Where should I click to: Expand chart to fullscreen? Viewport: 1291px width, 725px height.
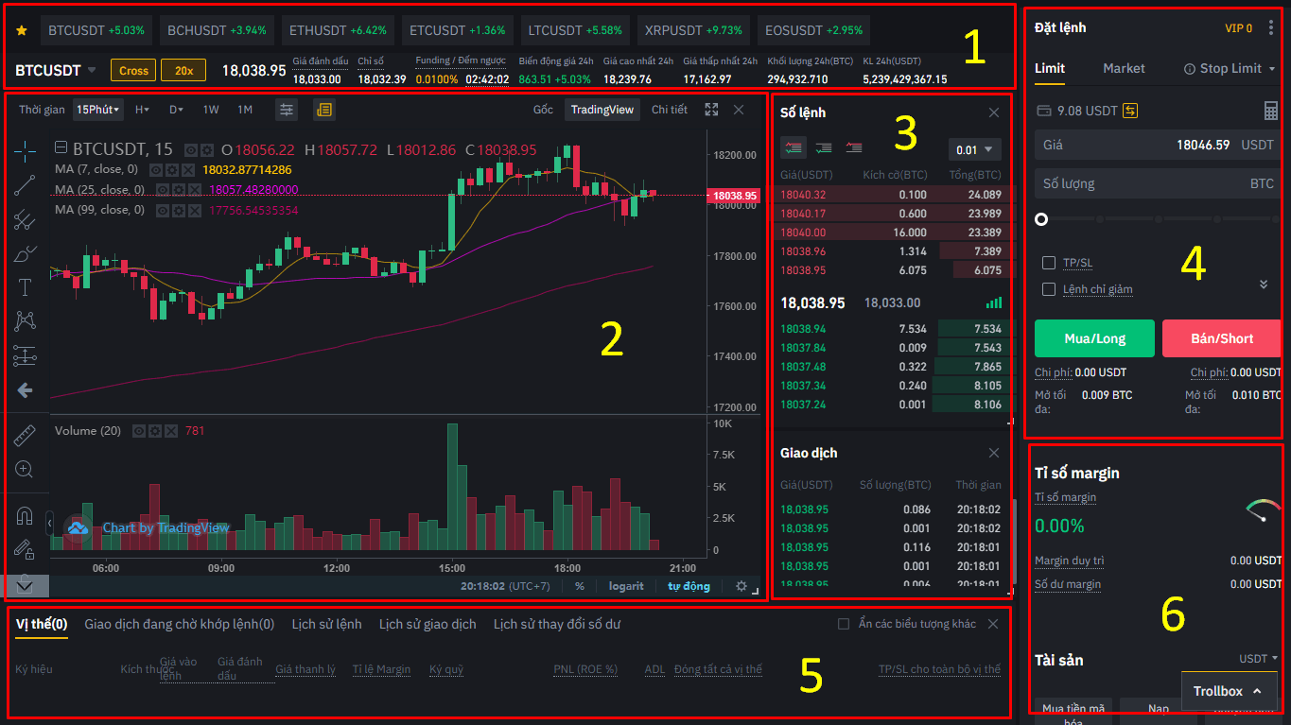(712, 110)
